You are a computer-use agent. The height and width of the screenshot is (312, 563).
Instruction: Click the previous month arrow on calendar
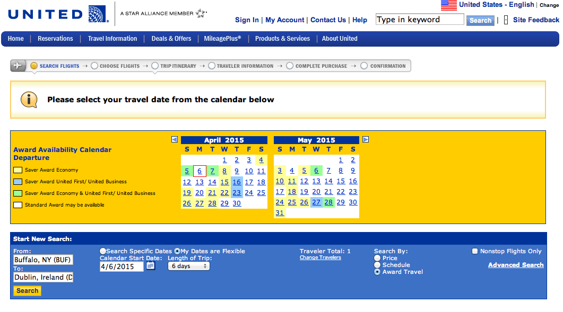point(175,140)
